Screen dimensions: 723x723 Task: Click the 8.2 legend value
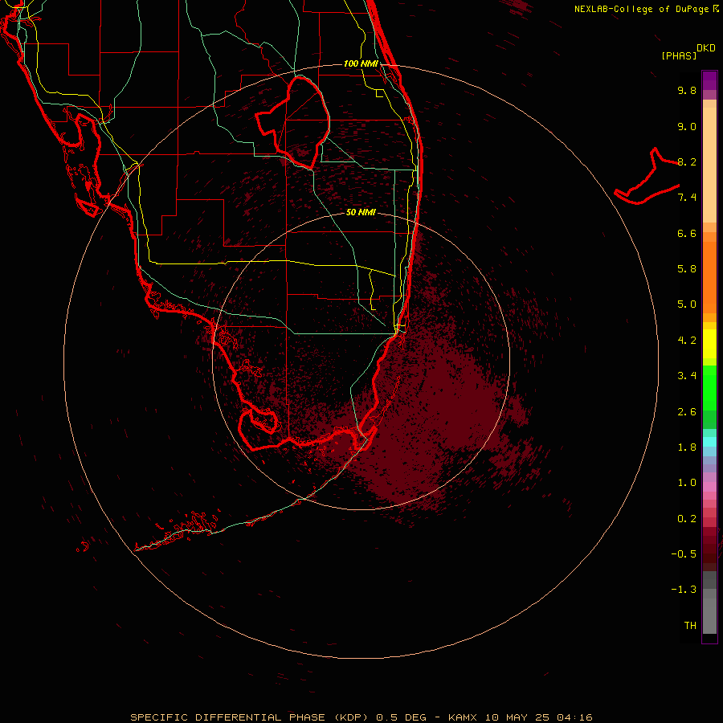(687, 161)
